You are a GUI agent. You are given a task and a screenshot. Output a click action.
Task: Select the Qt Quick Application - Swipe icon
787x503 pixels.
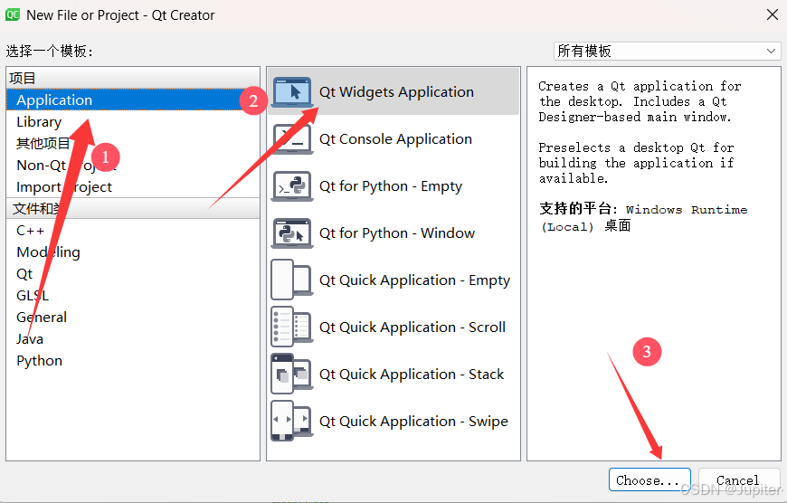(292, 421)
